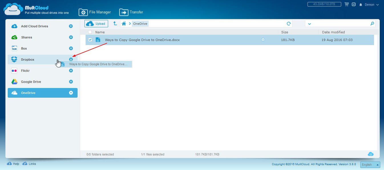Screen dimensions: 384x170
Task: Click the Flickr logo icon
Action: coord(14,71)
